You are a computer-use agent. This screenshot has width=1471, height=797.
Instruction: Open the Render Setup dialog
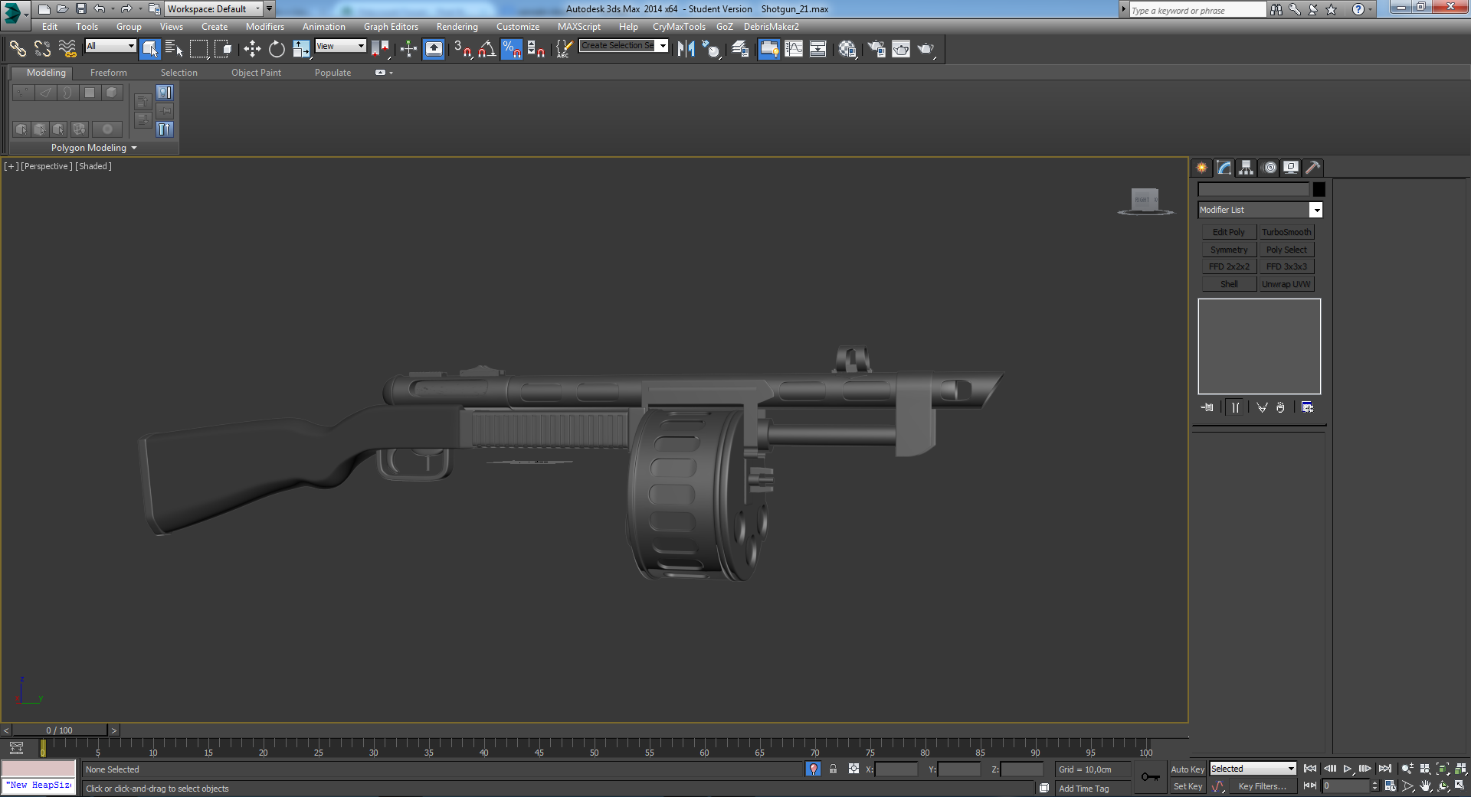876,49
